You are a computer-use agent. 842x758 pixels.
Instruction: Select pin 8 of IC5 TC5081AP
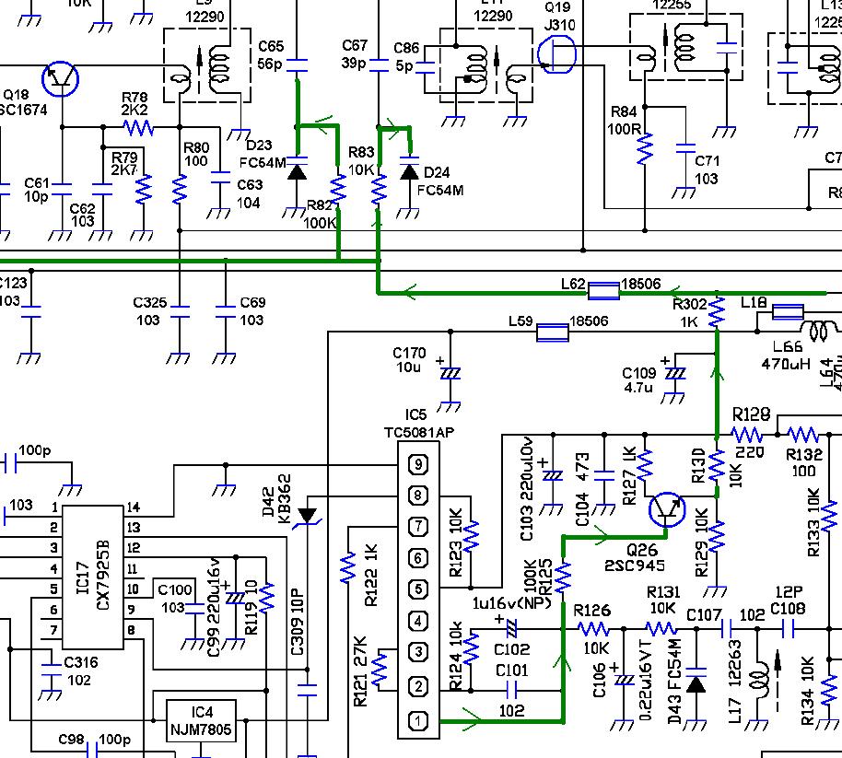click(x=418, y=495)
